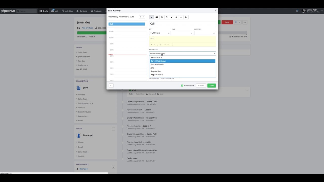This screenshot has width=324, height=182.
Task: Open deal view switcher dropdown
Action: [x=237, y=22]
